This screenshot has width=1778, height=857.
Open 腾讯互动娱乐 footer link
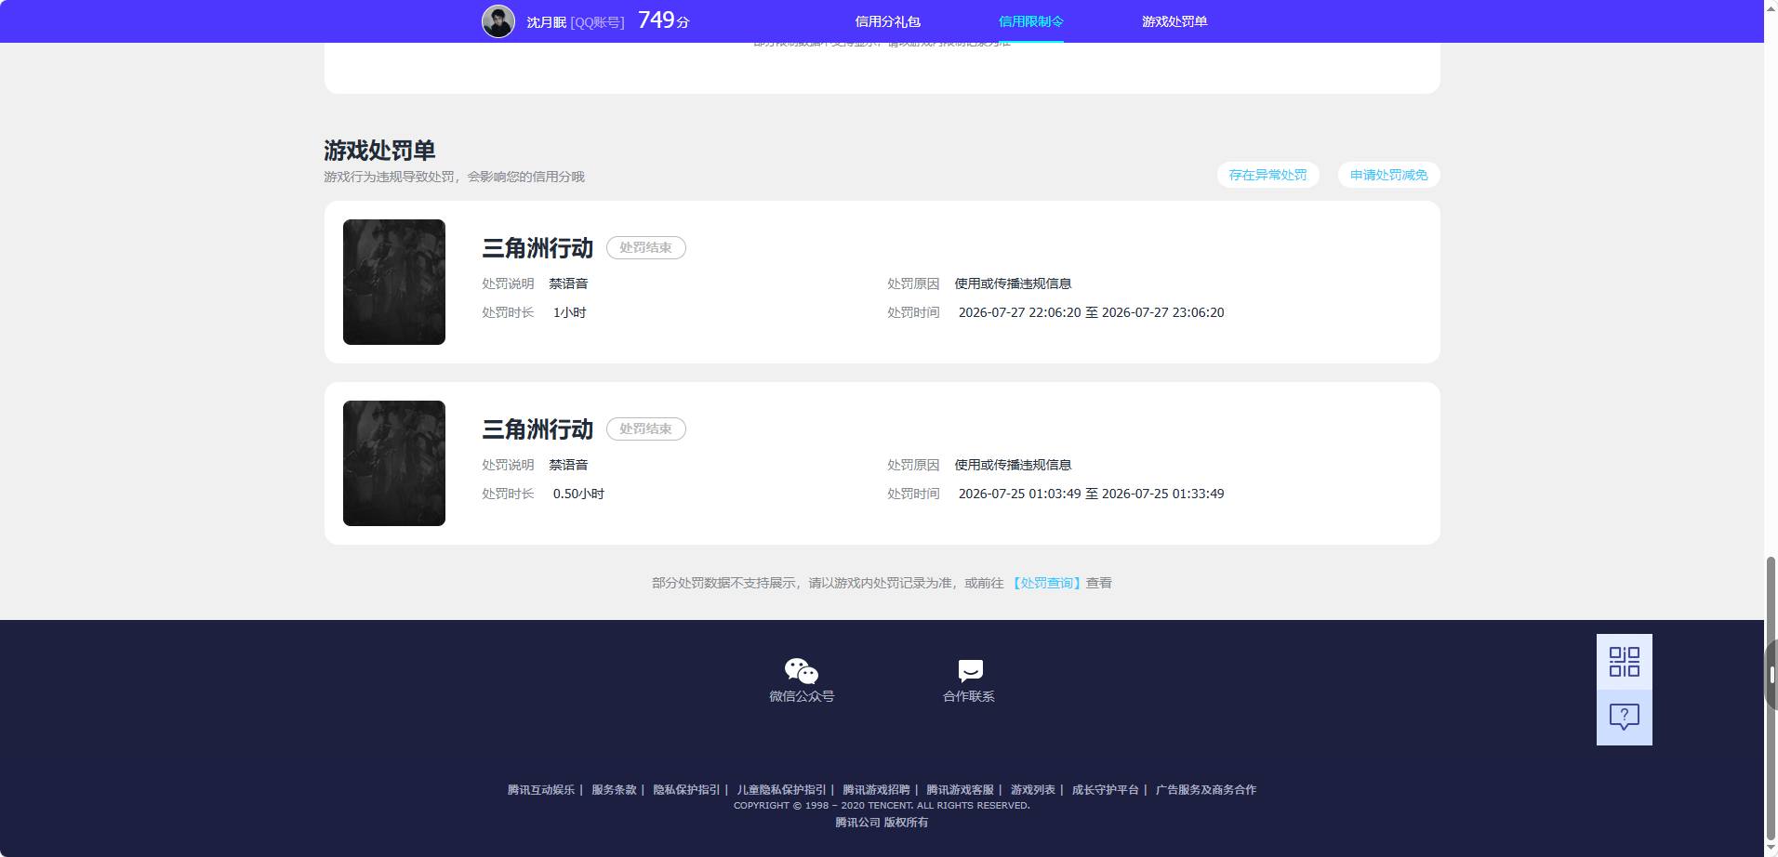click(540, 789)
